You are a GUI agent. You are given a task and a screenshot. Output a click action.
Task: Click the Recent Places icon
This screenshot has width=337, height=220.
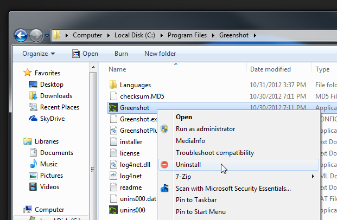coord(33,107)
